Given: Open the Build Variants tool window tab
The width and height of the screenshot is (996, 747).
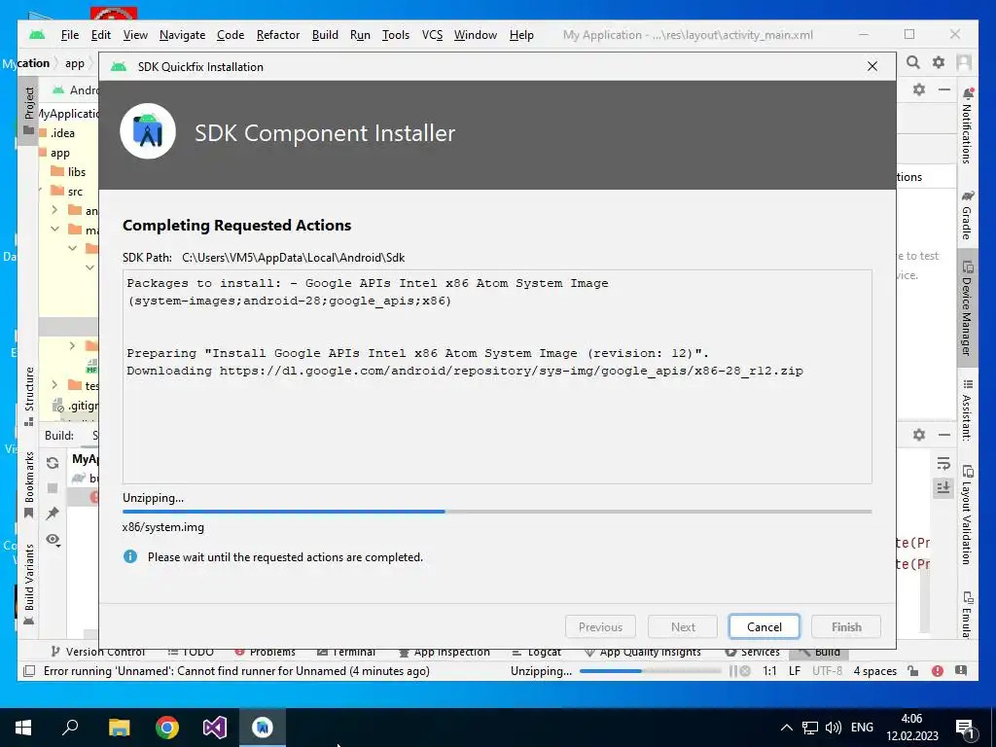Looking at the screenshot, I should (x=28, y=585).
